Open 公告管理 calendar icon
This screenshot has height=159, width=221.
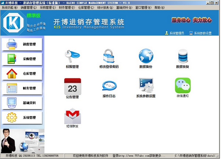[x=72, y=86]
